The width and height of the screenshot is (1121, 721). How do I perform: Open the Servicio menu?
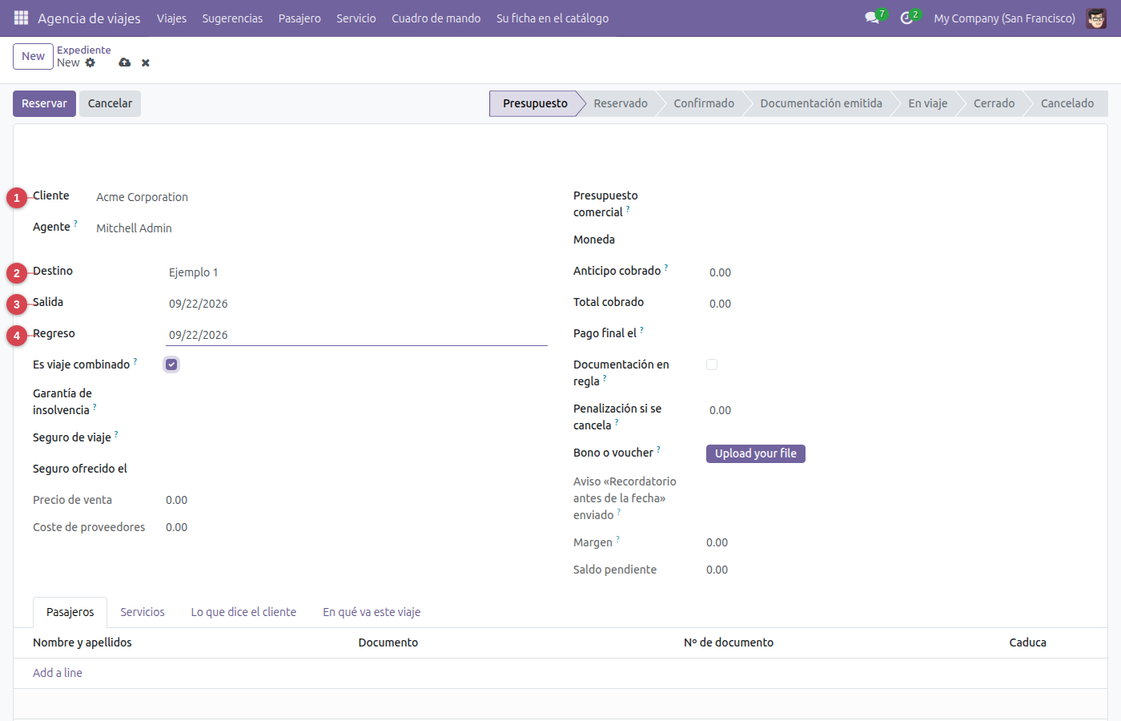(356, 18)
